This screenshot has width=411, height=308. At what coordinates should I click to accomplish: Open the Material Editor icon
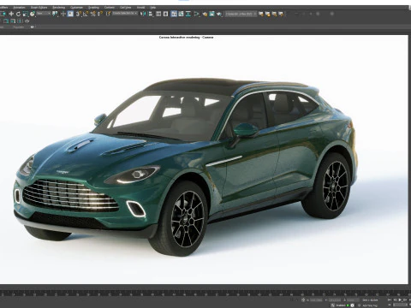coord(197,14)
